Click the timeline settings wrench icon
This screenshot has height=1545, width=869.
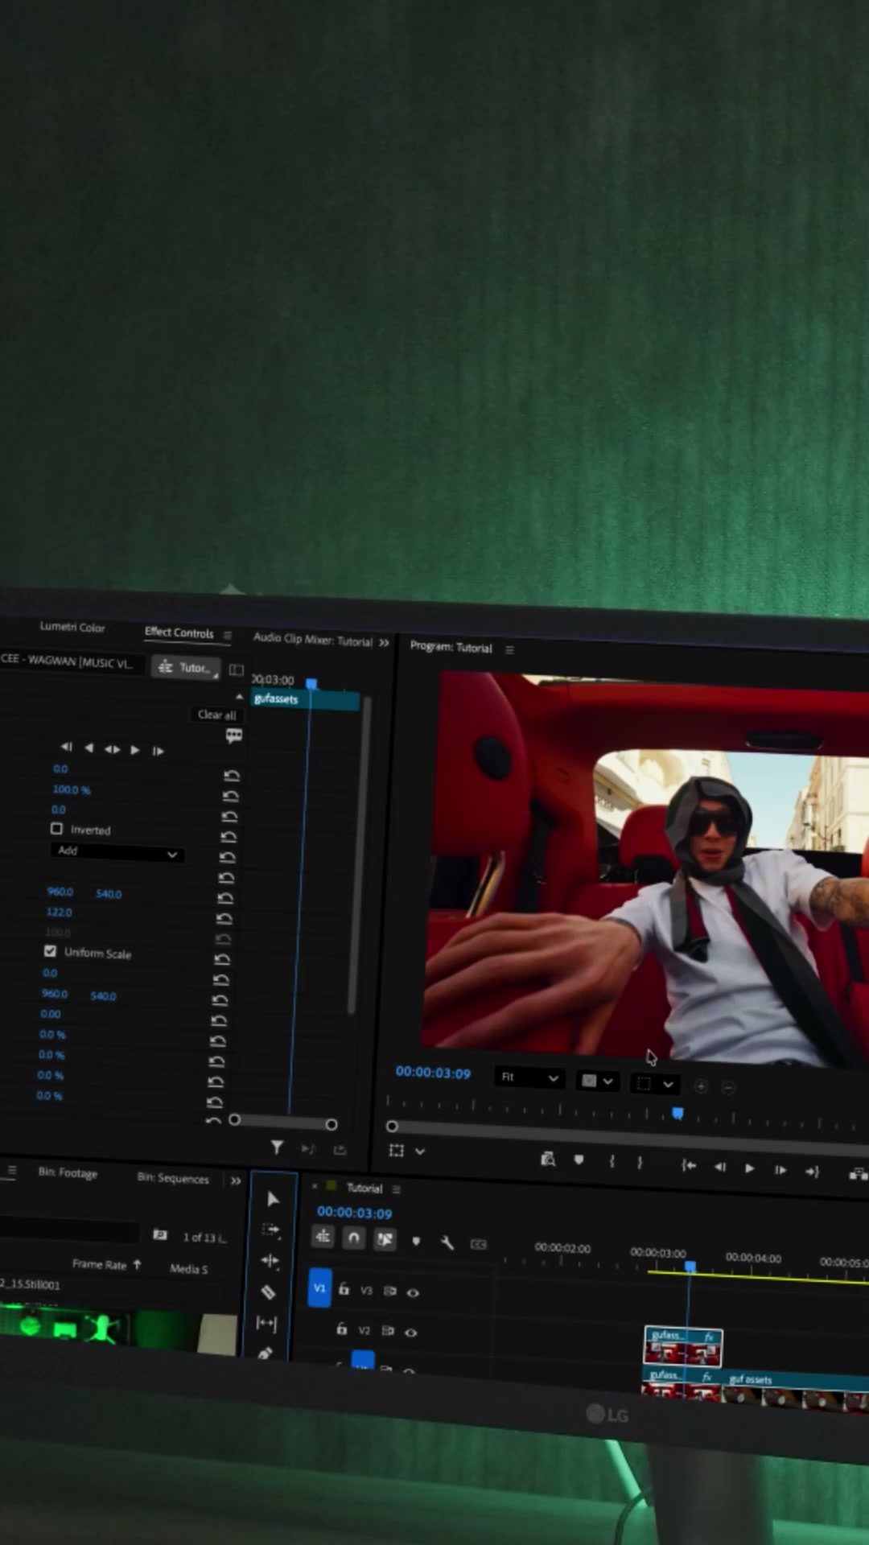click(447, 1242)
